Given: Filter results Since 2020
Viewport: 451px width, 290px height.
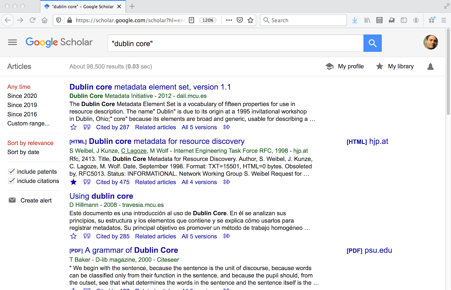Looking at the screenshot, I should click(x=22, y=96).
